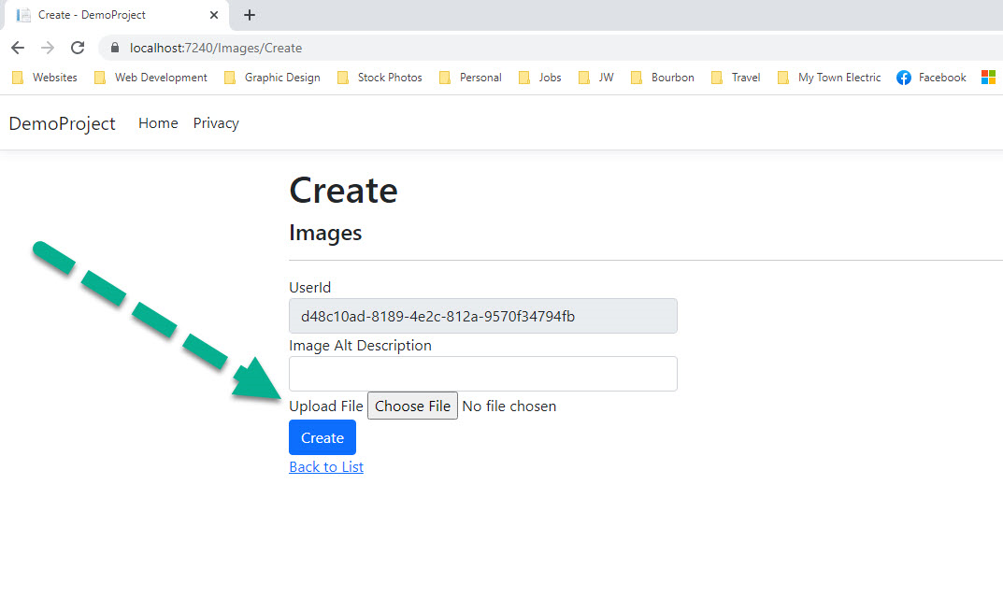
Task: Follow the Back to List link
Action: coord(326,467)
